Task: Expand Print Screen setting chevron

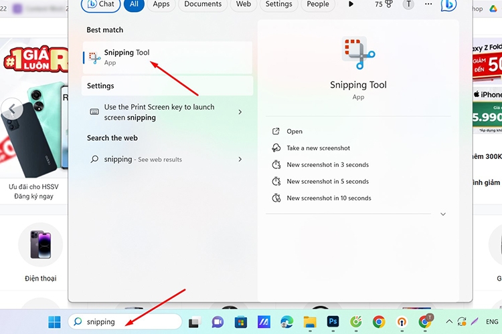Action: (240, 112)
